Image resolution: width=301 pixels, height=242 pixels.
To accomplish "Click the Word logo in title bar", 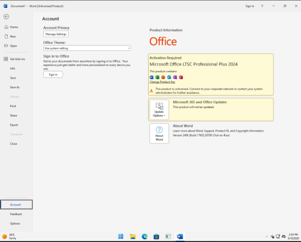I will (5, 6).
